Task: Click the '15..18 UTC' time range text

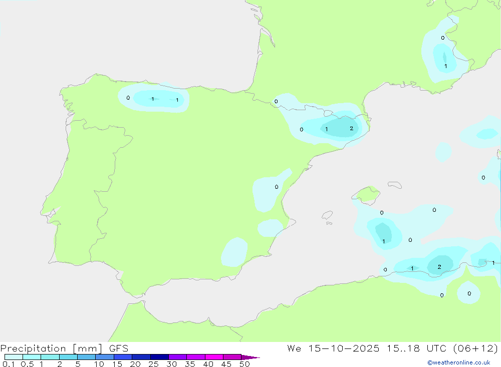Action: [x=416, y=348]
